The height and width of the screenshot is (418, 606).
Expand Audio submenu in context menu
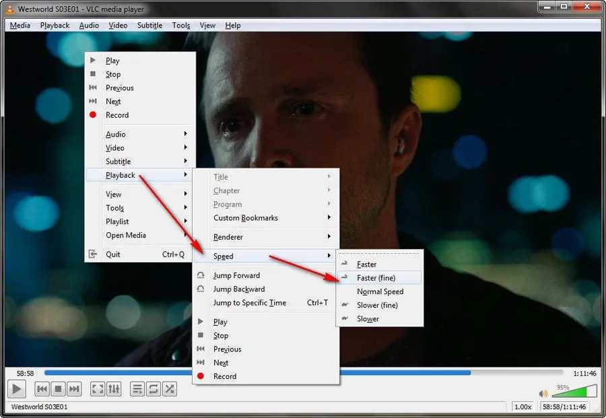(x=140, y=134)
